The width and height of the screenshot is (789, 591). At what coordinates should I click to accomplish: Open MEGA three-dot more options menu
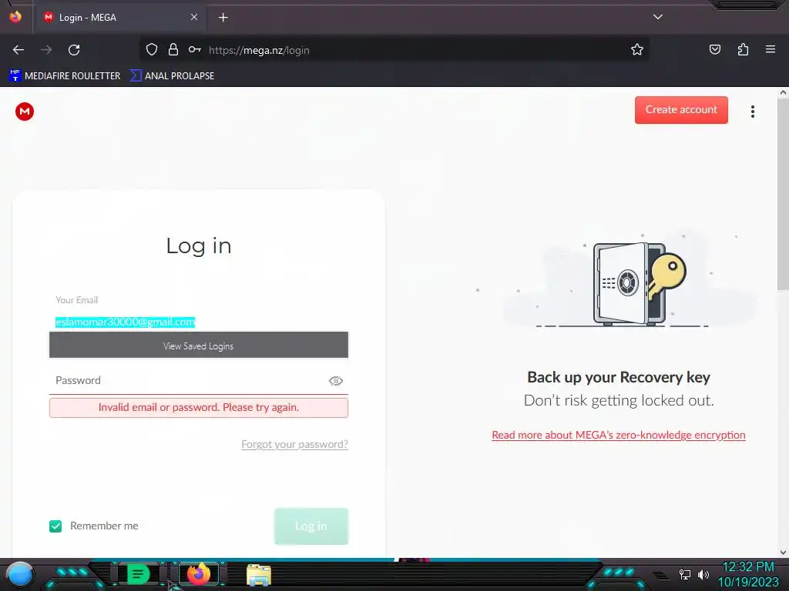(x=753, y=112)
